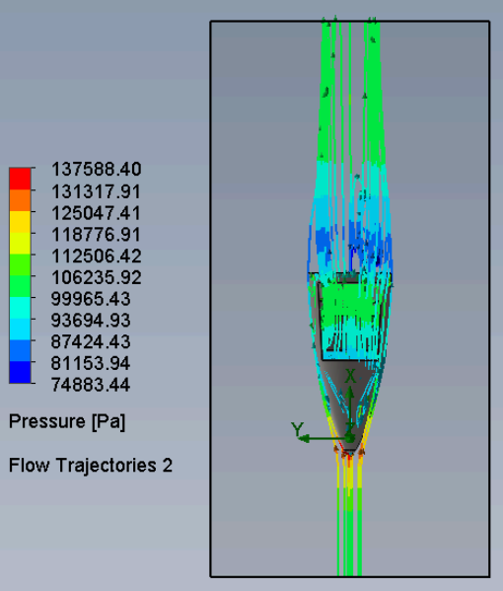503x591 pixels.
Task: Click the Pressure [Pa] legend title
Action: (67, 421)
